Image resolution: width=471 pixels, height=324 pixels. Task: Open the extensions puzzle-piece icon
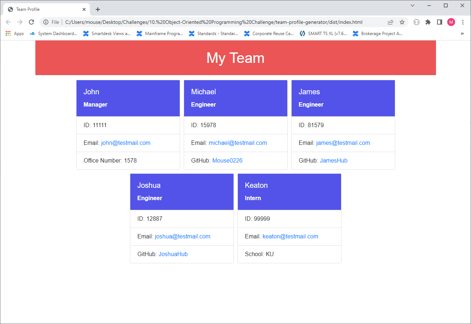pos(428,22)
